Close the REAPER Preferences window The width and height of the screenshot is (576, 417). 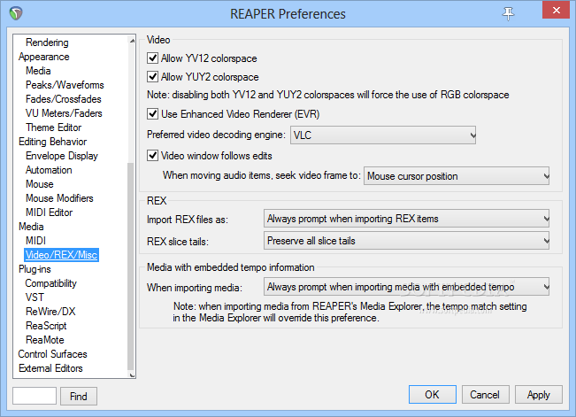[557, 10]
